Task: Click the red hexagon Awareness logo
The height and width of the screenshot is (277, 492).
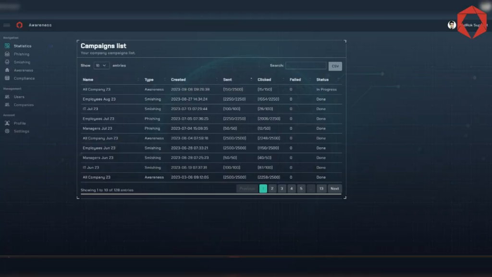Action: [x=19, y=25]
